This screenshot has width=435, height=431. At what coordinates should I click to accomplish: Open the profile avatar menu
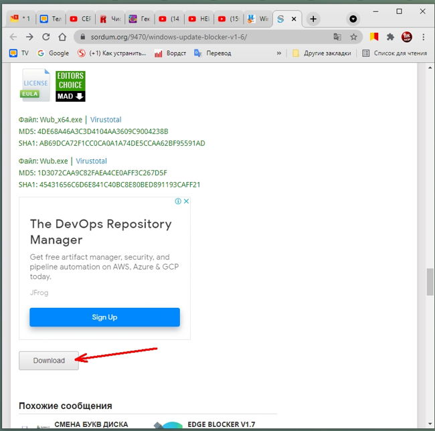click(x=407, y=37)
